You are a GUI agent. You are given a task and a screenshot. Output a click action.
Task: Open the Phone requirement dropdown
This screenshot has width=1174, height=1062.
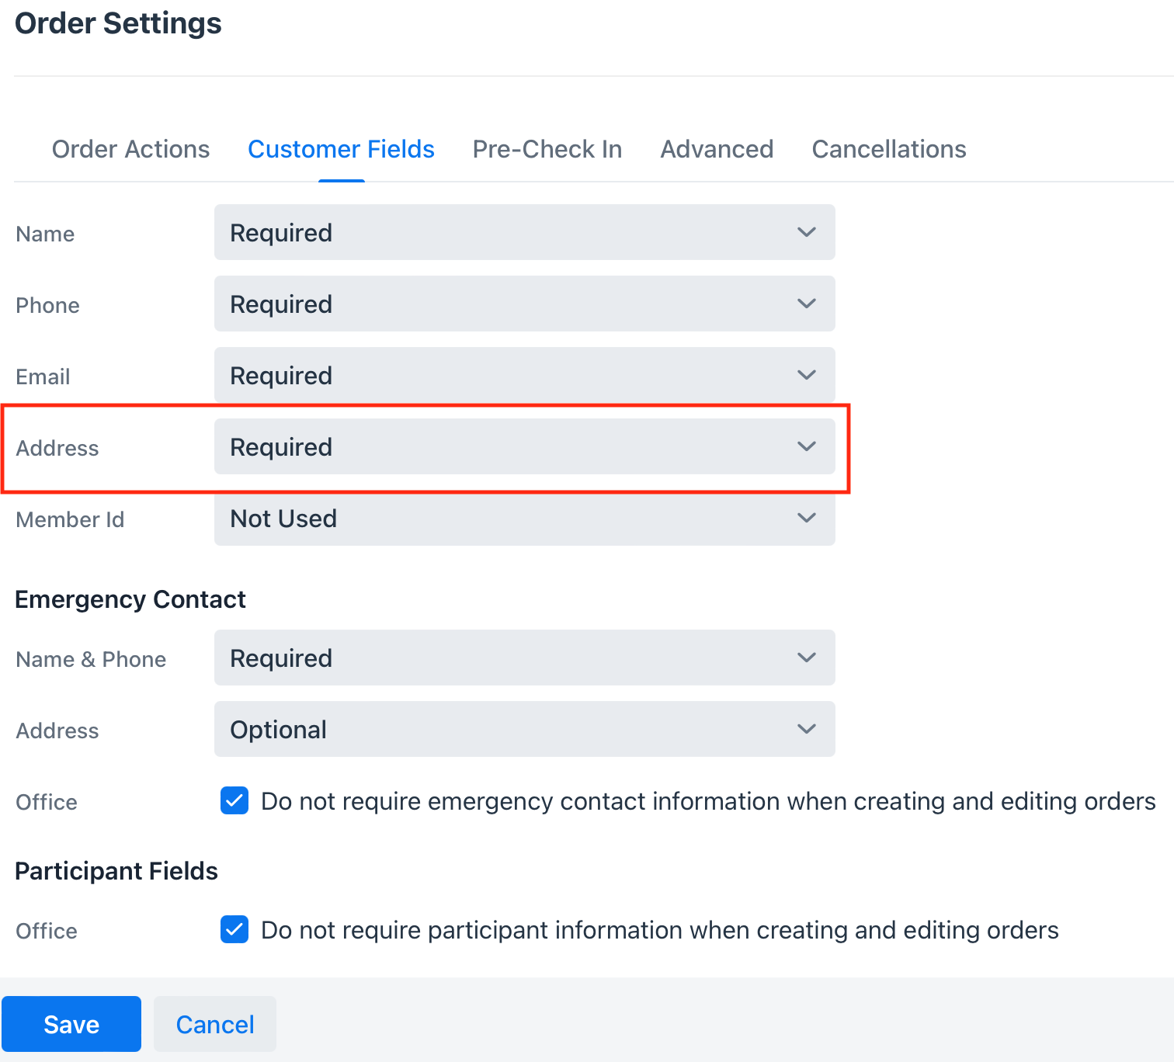524,304
